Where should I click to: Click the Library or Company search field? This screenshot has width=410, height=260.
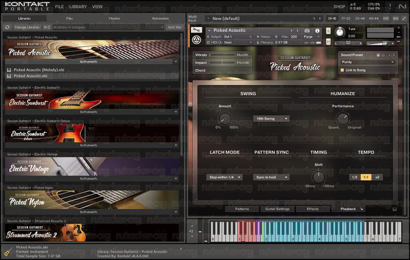(107, 27)
